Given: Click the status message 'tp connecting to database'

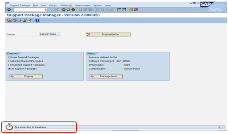Looking at the screenshot, I should 31,127.
